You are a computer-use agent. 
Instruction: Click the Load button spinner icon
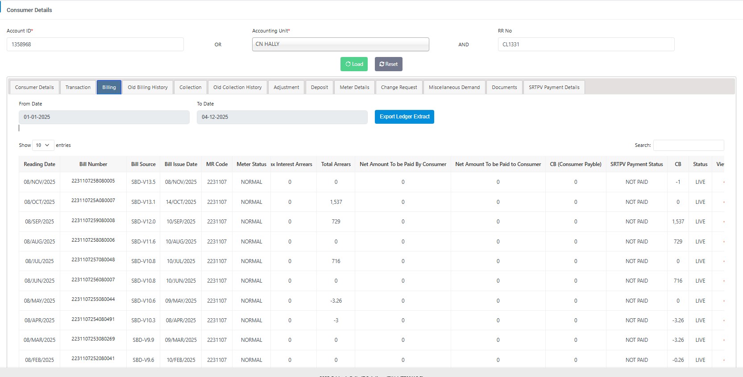click(348, 64)
